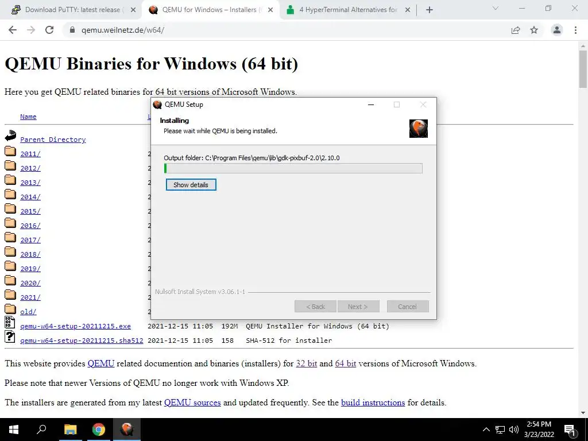
Task: Click the Chrome taskbar icon
Action: (99, 430)
